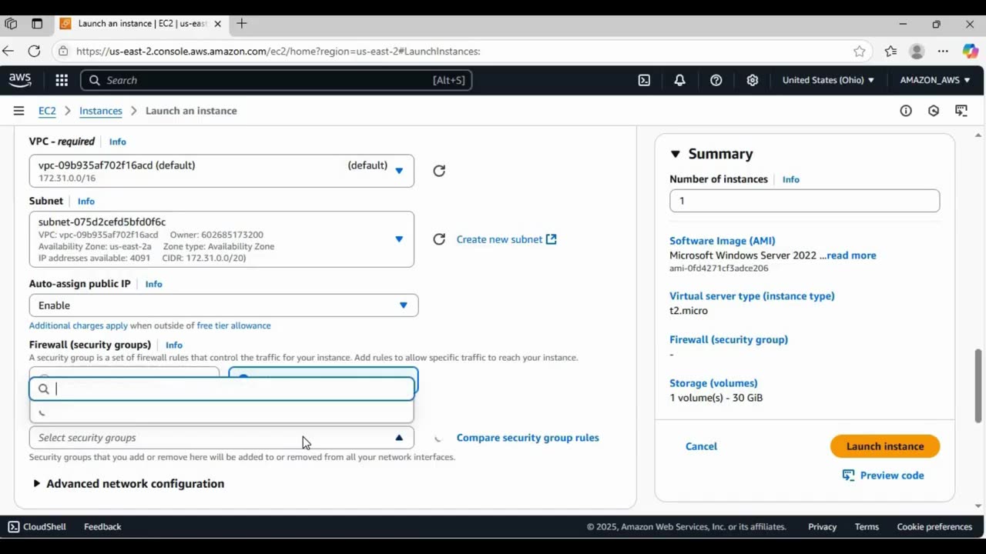The width and height of the screenshot is (986, 554).
Task: Refresh the VPC list
Action: pyautogui.click(x=439, y=171)
